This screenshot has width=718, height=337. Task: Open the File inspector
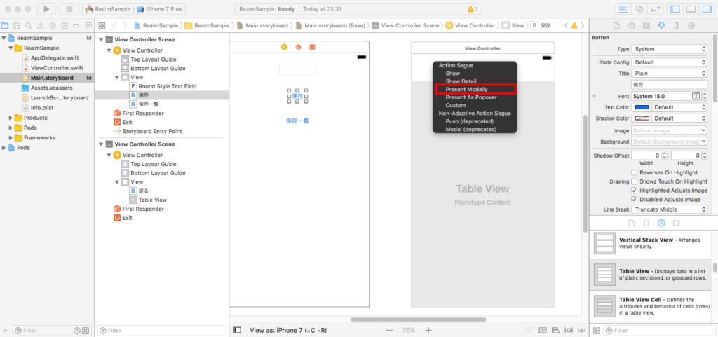[616, 26]
